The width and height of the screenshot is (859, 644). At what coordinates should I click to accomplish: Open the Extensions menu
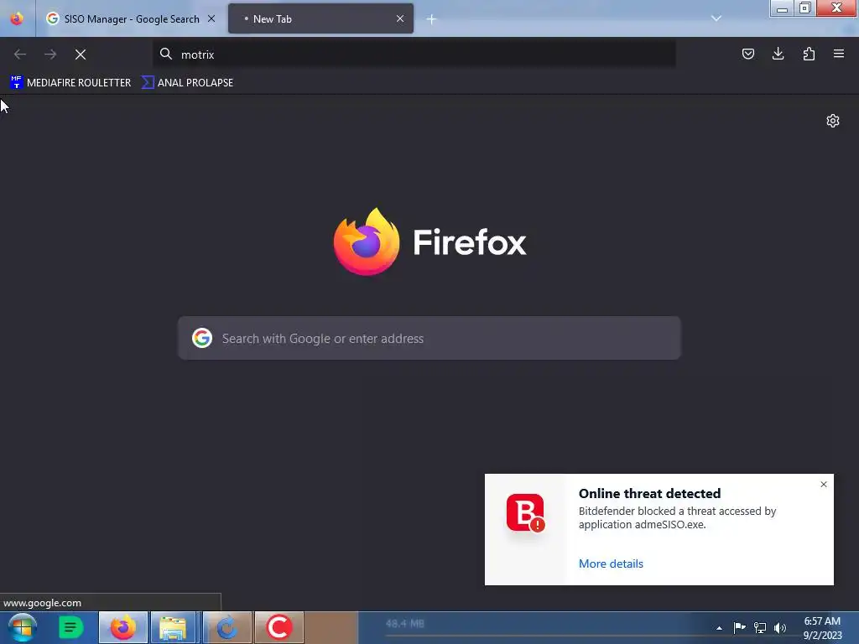809,54
